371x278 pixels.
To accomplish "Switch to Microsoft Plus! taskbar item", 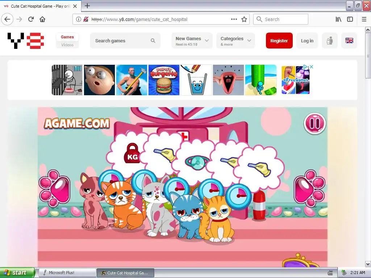I will 67,273.
